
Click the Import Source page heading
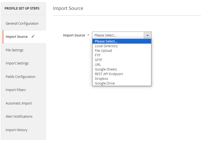pyautogui.click(x=68, y=8)
